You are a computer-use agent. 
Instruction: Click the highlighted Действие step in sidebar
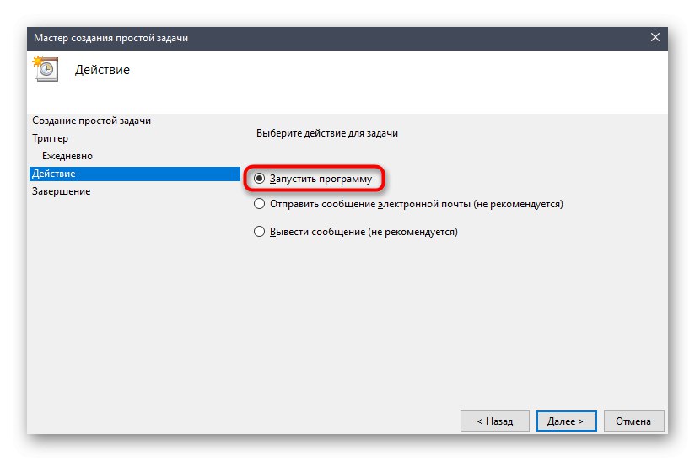(x=54, y=174)
